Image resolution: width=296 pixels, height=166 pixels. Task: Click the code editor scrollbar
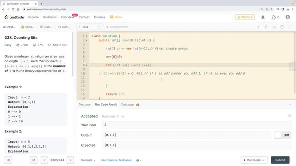(295, 63)
